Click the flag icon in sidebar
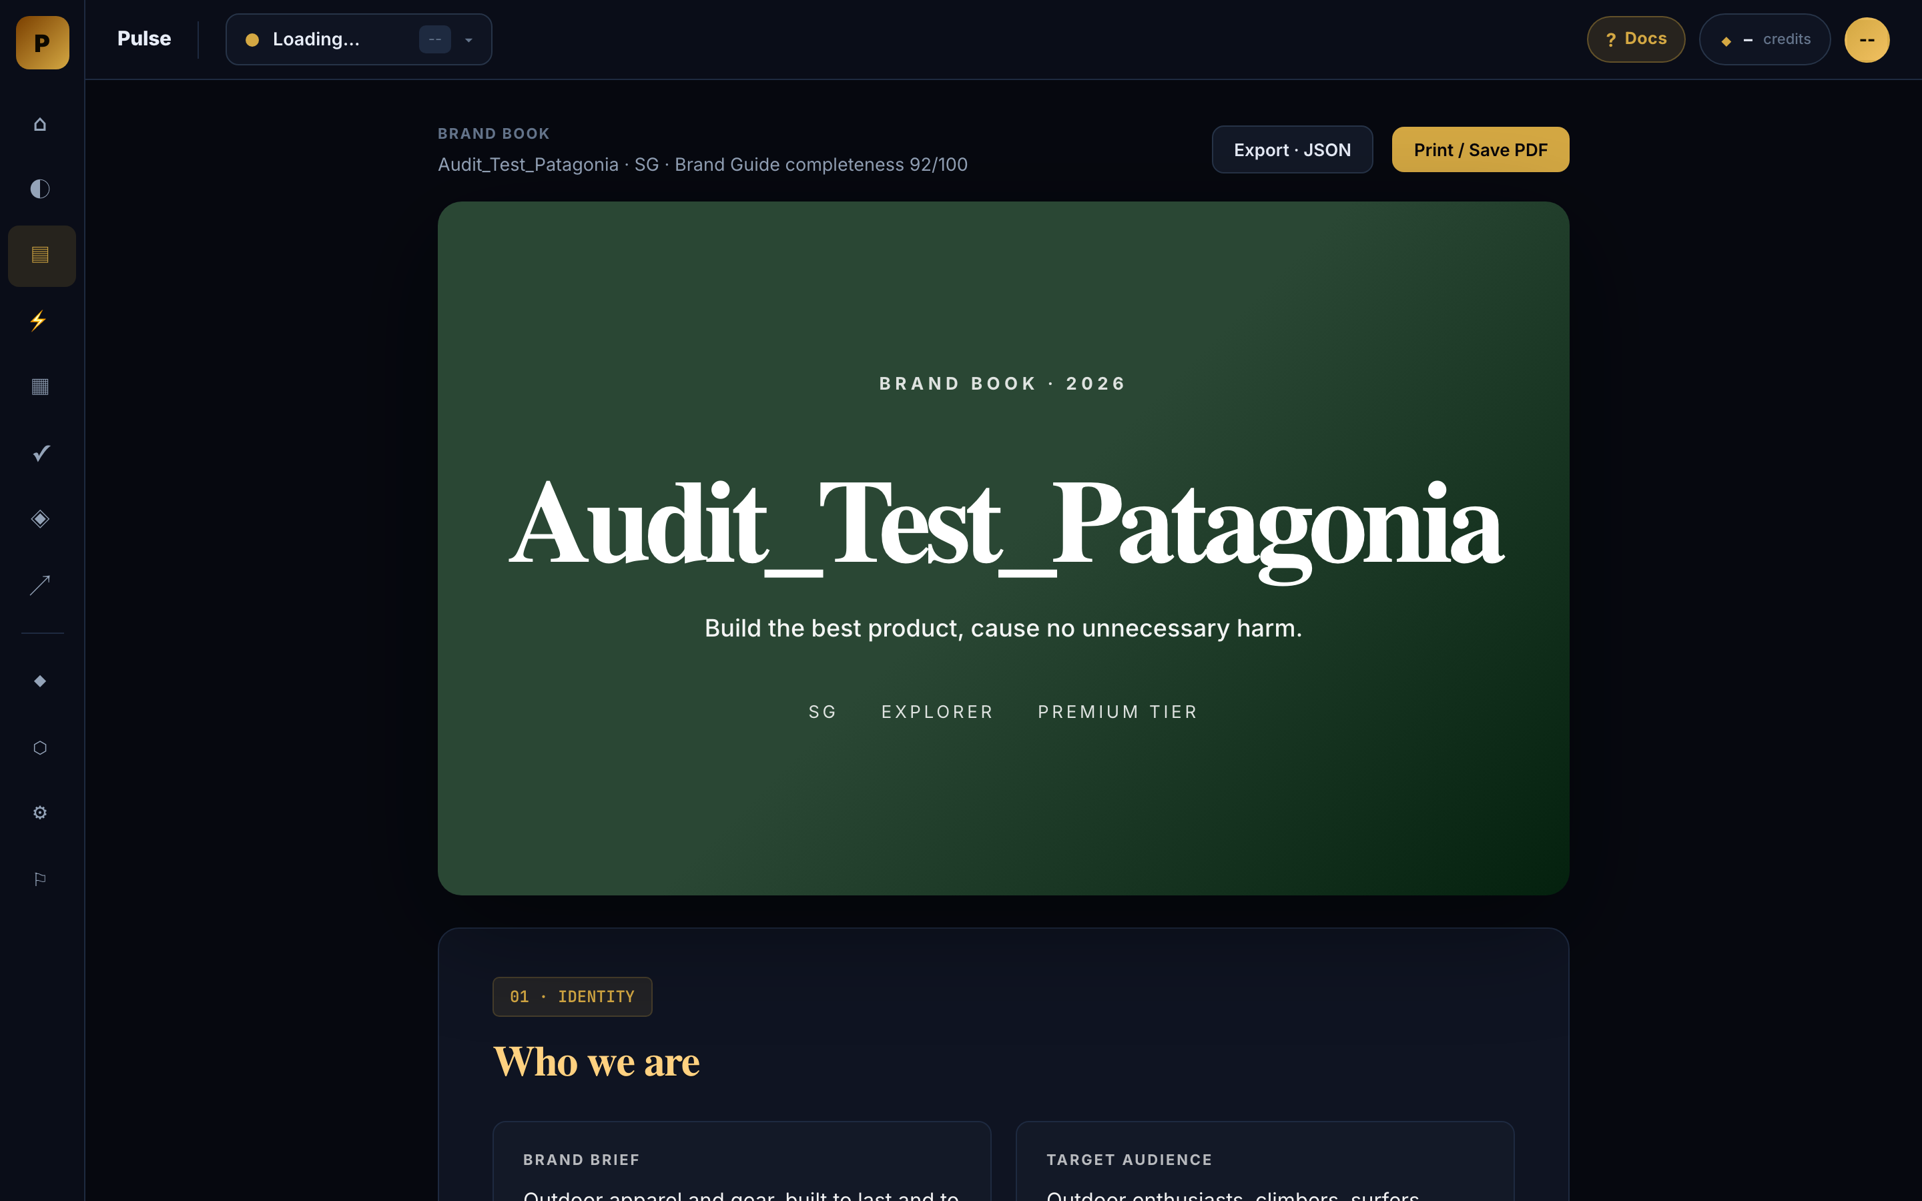 [x=41, y=879]
